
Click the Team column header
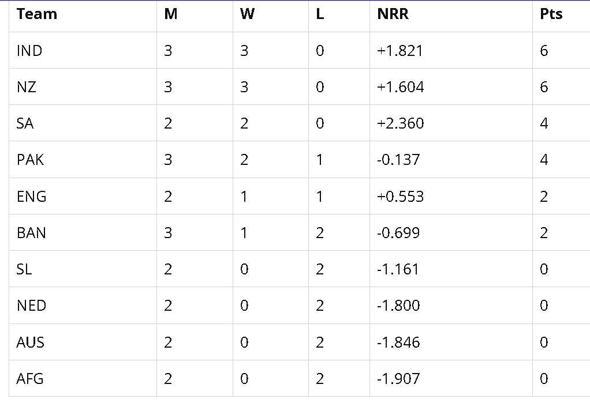click(37, 14)
